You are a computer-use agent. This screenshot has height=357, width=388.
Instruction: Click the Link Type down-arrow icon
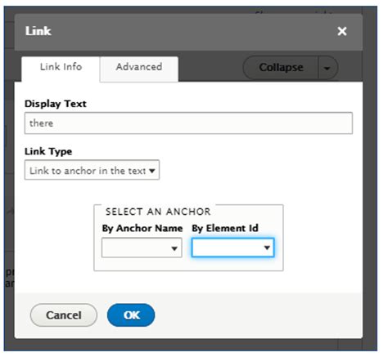(x=152, y=171)
